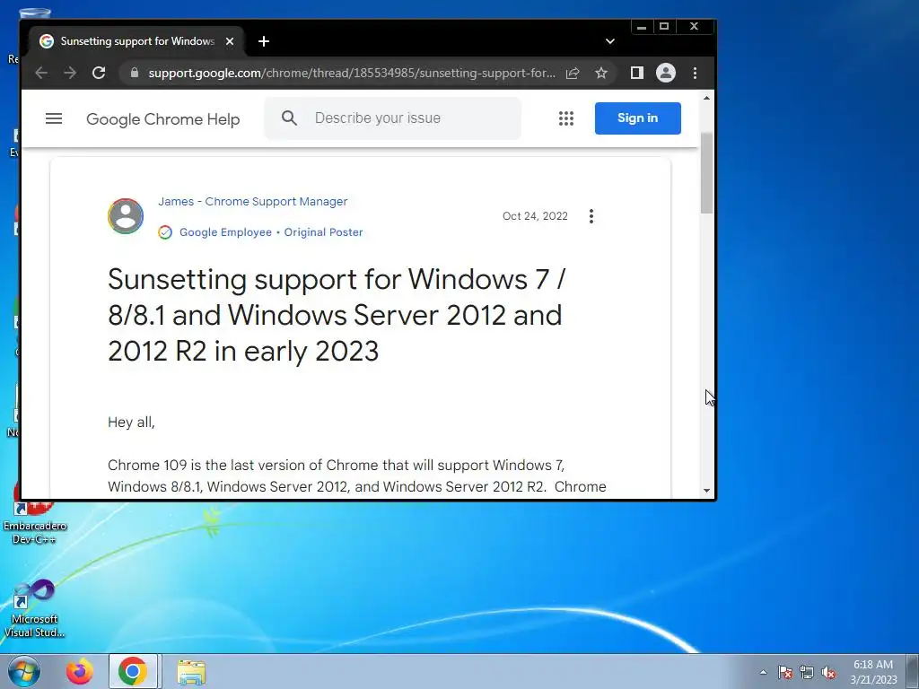Open the Chrome side panel icon
Screen dimensions: 919x689
[x=637, y=73]
